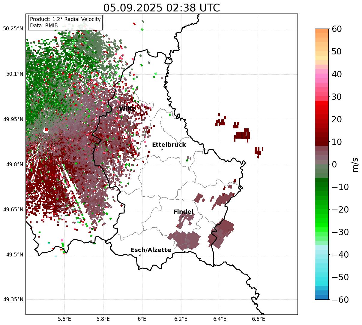Pick the cyan colorbar segment near −50
362x325 pixels.
point(322,277)
